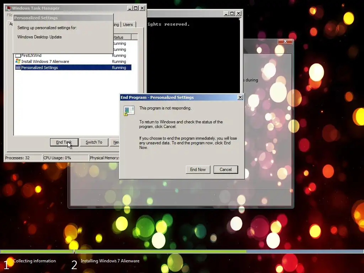Maximize the Windows Task Manager window
Screen dimensions: 364x273
(136, 8)
